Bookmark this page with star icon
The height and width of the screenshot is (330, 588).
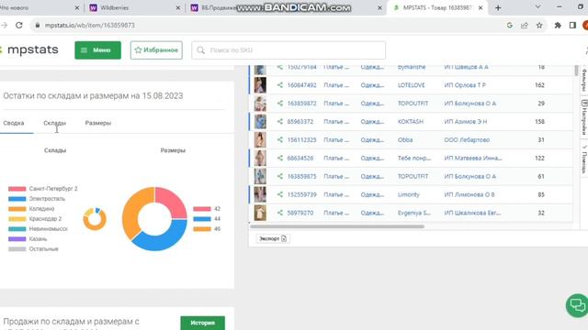[539, 25]
